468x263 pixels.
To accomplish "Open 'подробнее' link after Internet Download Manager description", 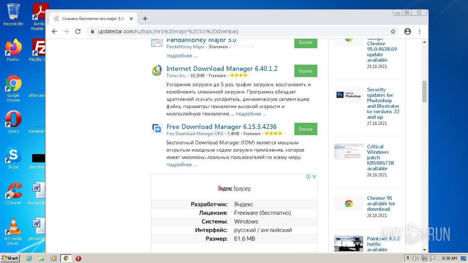I will tap(251, 114).
